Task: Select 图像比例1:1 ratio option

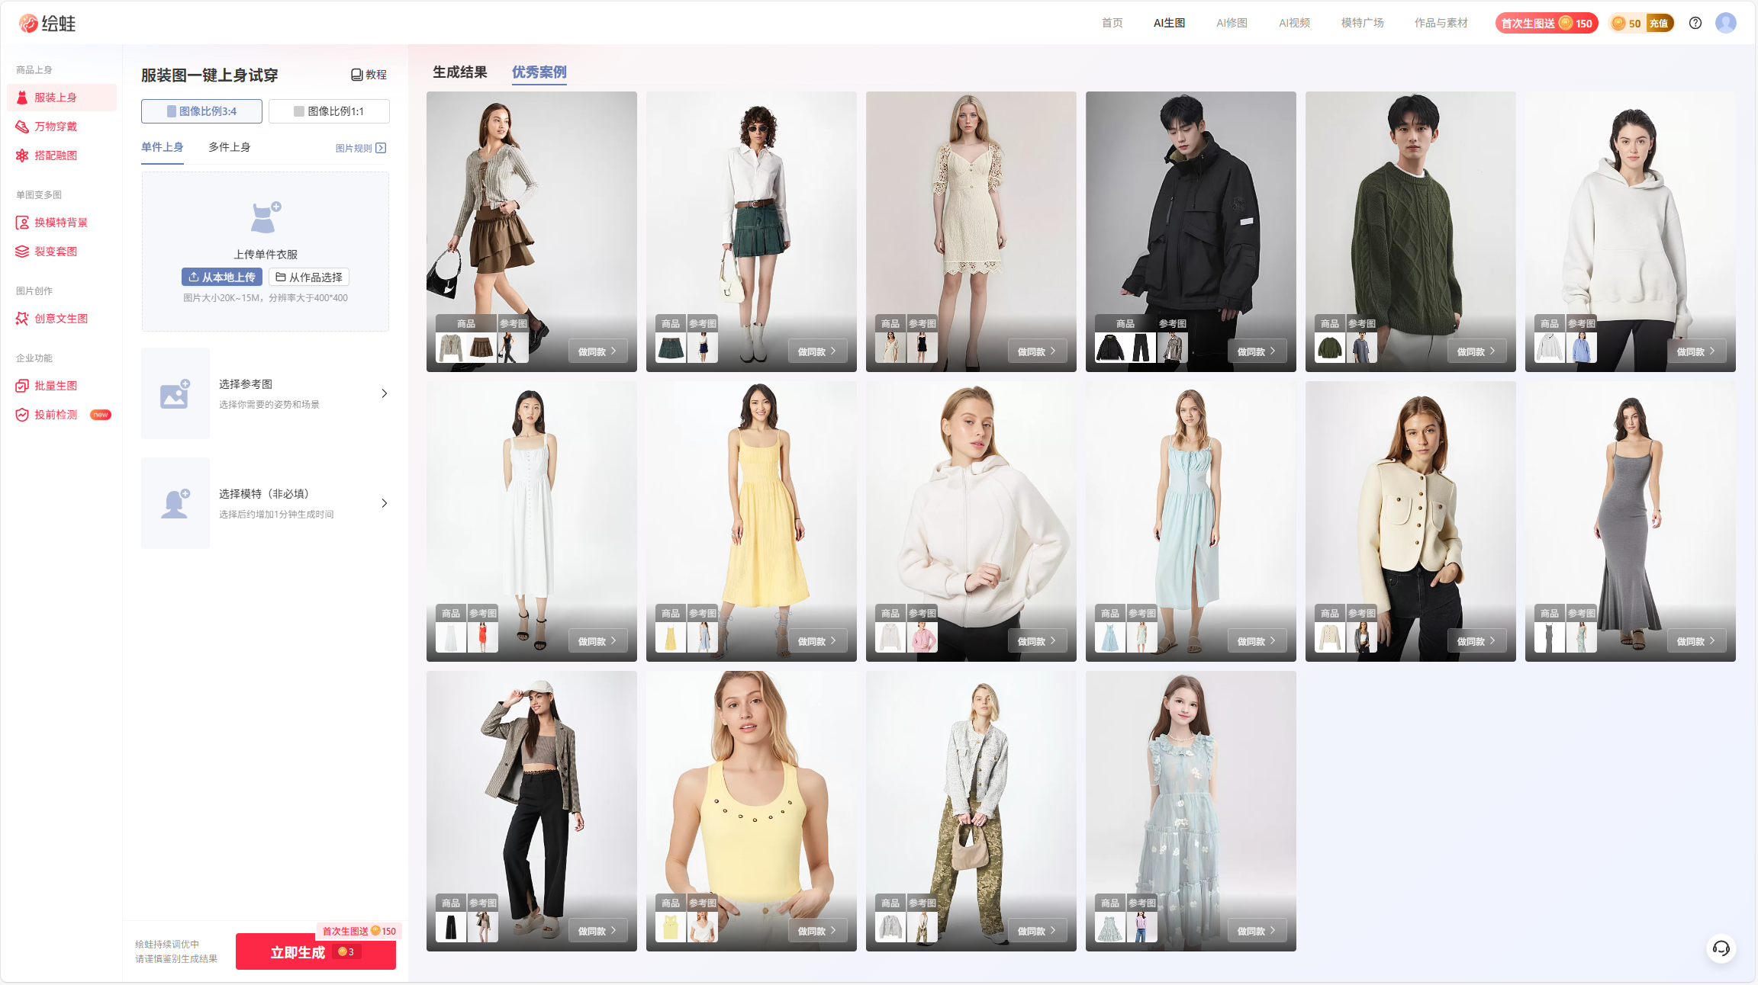Action: (x=329, y=111)
